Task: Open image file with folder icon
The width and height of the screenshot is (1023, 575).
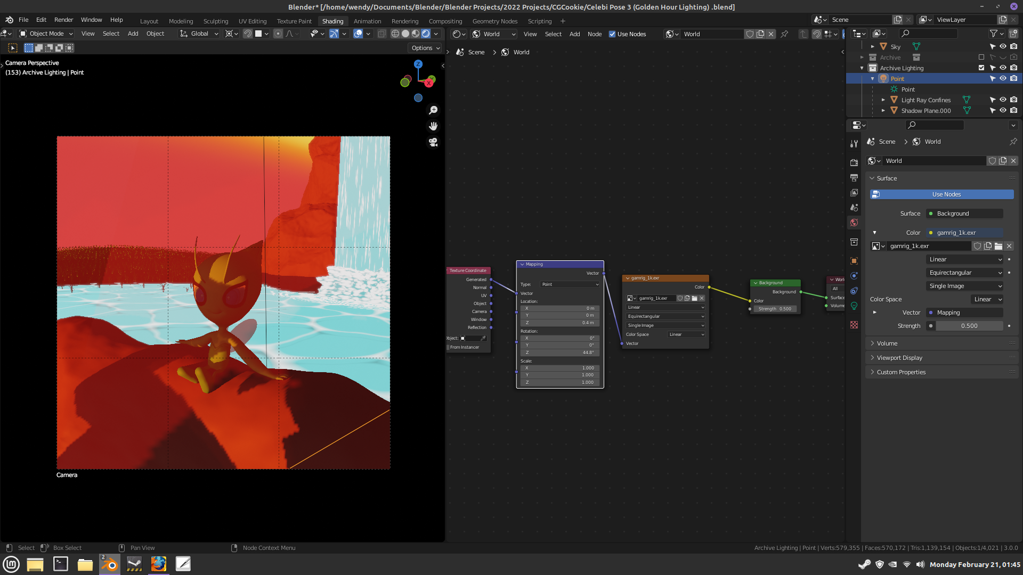Action: tap(998, 246)
